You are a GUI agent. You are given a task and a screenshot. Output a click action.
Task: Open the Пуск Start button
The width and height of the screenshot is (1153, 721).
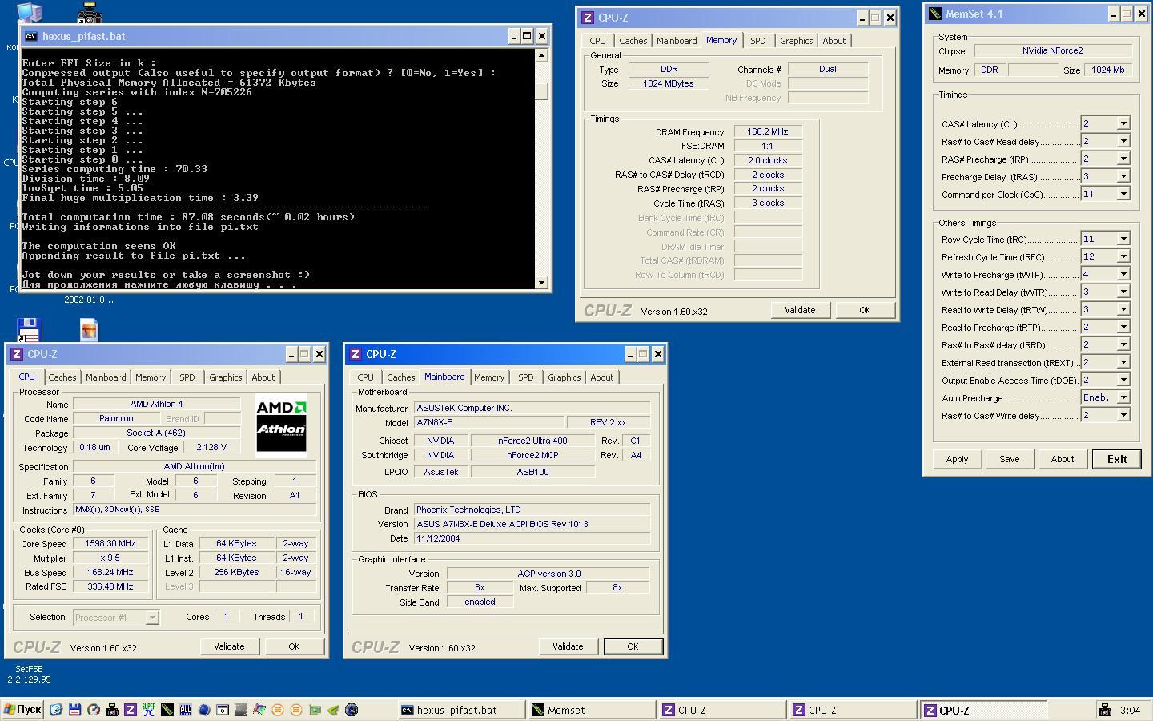[x=23, y=710]
